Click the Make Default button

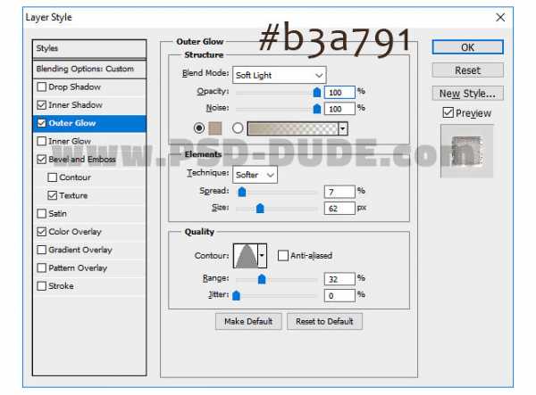click(248, 321)
